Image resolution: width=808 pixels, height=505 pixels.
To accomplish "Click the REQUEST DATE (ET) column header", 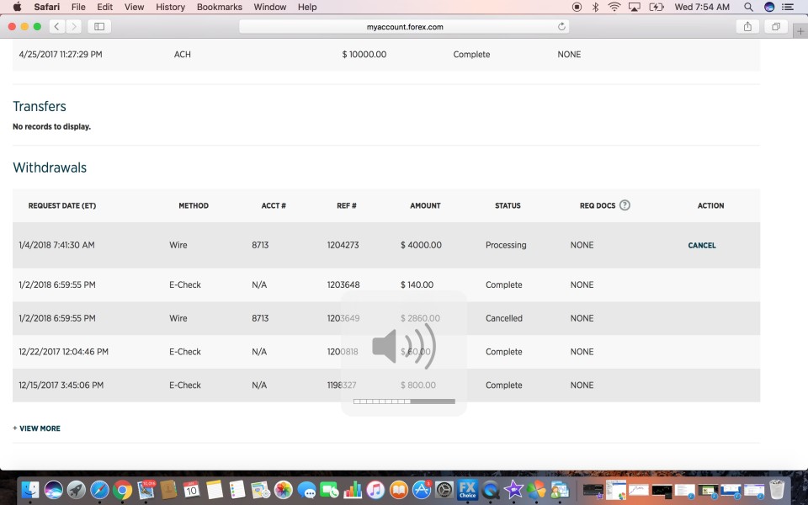I will (x=61, y=205).
